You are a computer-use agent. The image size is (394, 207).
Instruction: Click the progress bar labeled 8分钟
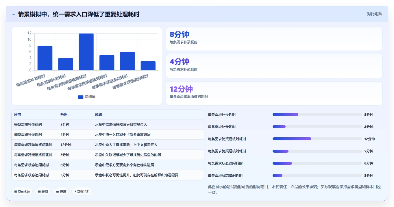317,114
